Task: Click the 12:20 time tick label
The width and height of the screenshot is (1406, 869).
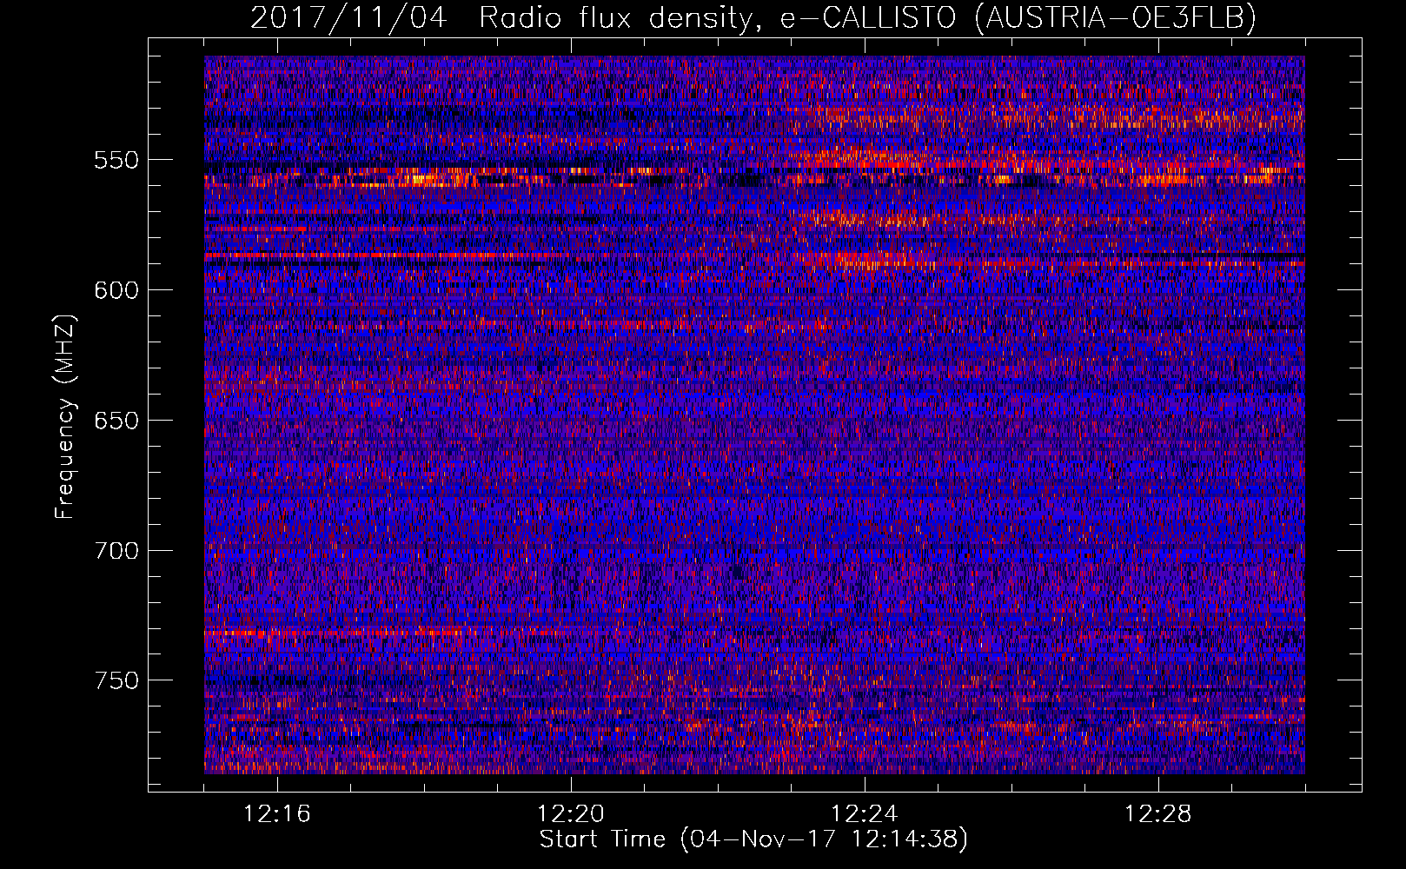Action: point(571,814)
